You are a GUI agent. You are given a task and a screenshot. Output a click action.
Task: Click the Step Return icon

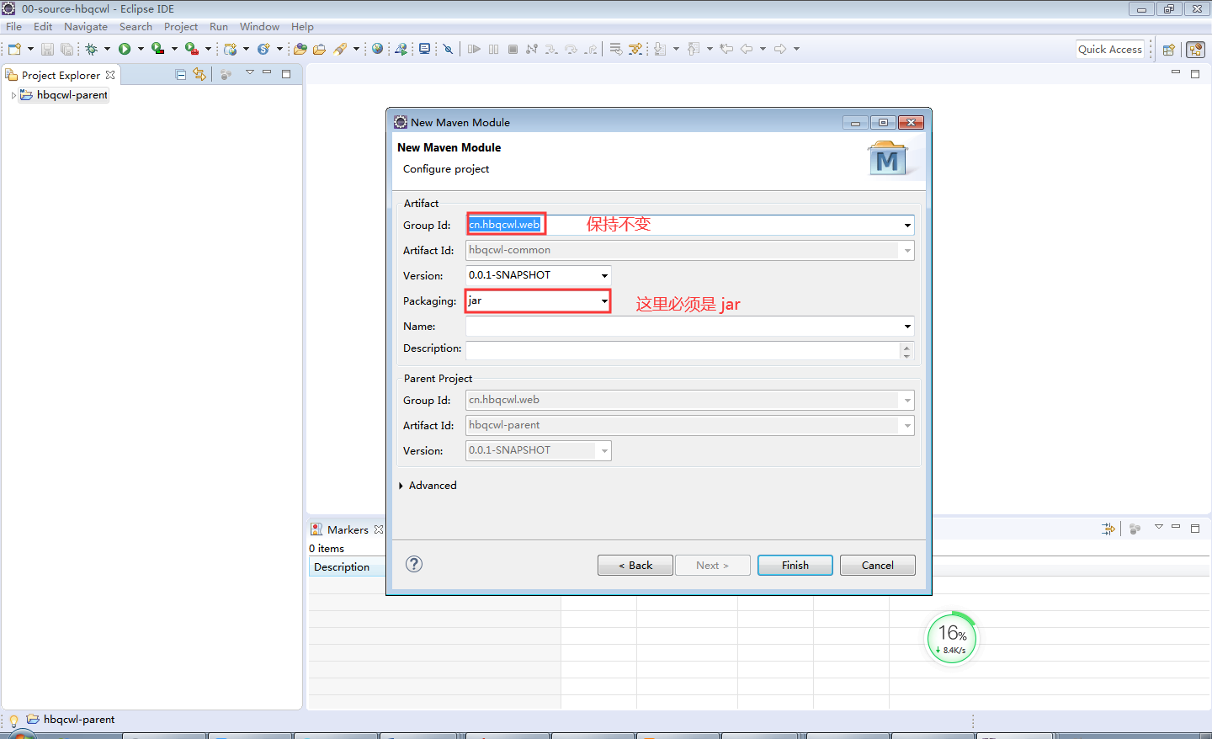[x=591, y=49]
